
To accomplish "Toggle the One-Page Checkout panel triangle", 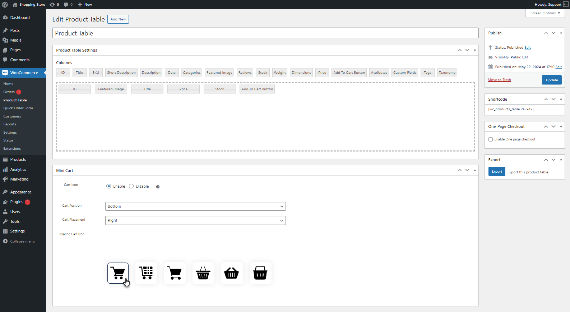I will pyautogui.click(x=561, y=126).
